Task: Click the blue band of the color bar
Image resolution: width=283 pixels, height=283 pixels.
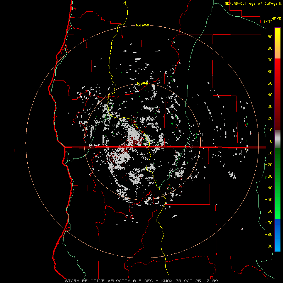Action: click(278, 235)
